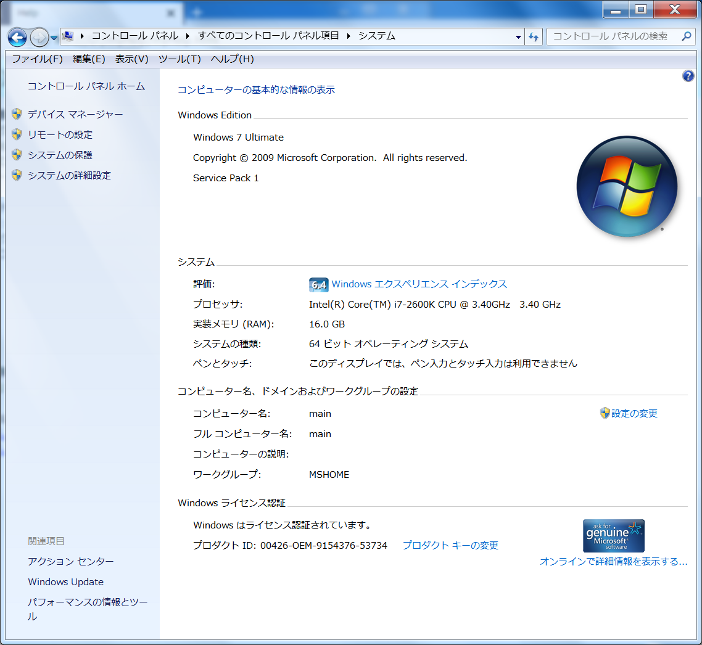
Task: Click the 16.0 GB RAM value
Action: coord(327,324)
